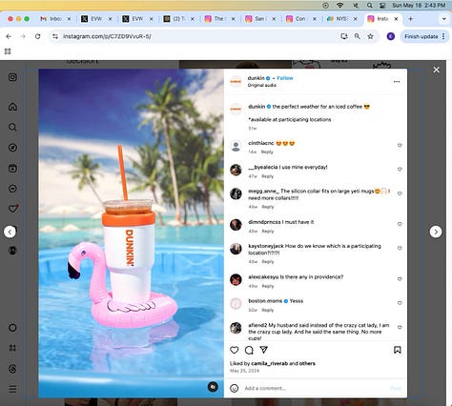This screenshot has height=406, width=452.
Task: Open the emoji picker in comment box
Action: [x=235, y=388]
